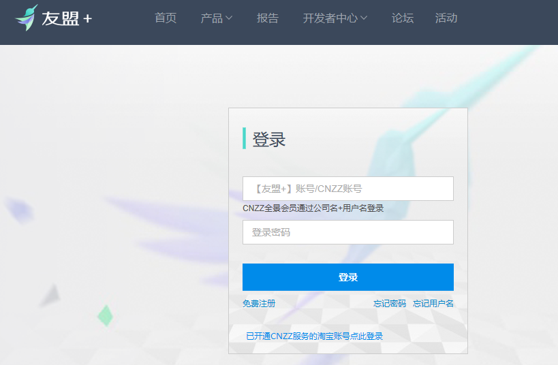
Task: Expand the chevron arrow beside 产品
Action: pyautogui.click(x=229, y=18)
